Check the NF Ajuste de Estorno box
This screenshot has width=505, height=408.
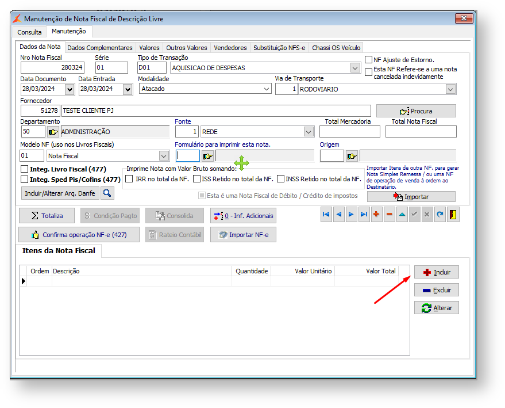[369, 60]
